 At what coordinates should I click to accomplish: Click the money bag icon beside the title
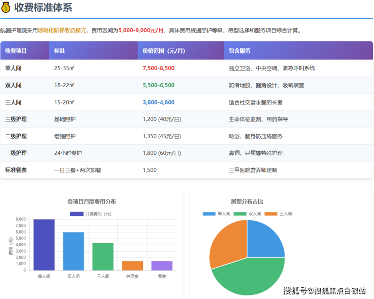[x=6, y=7]
